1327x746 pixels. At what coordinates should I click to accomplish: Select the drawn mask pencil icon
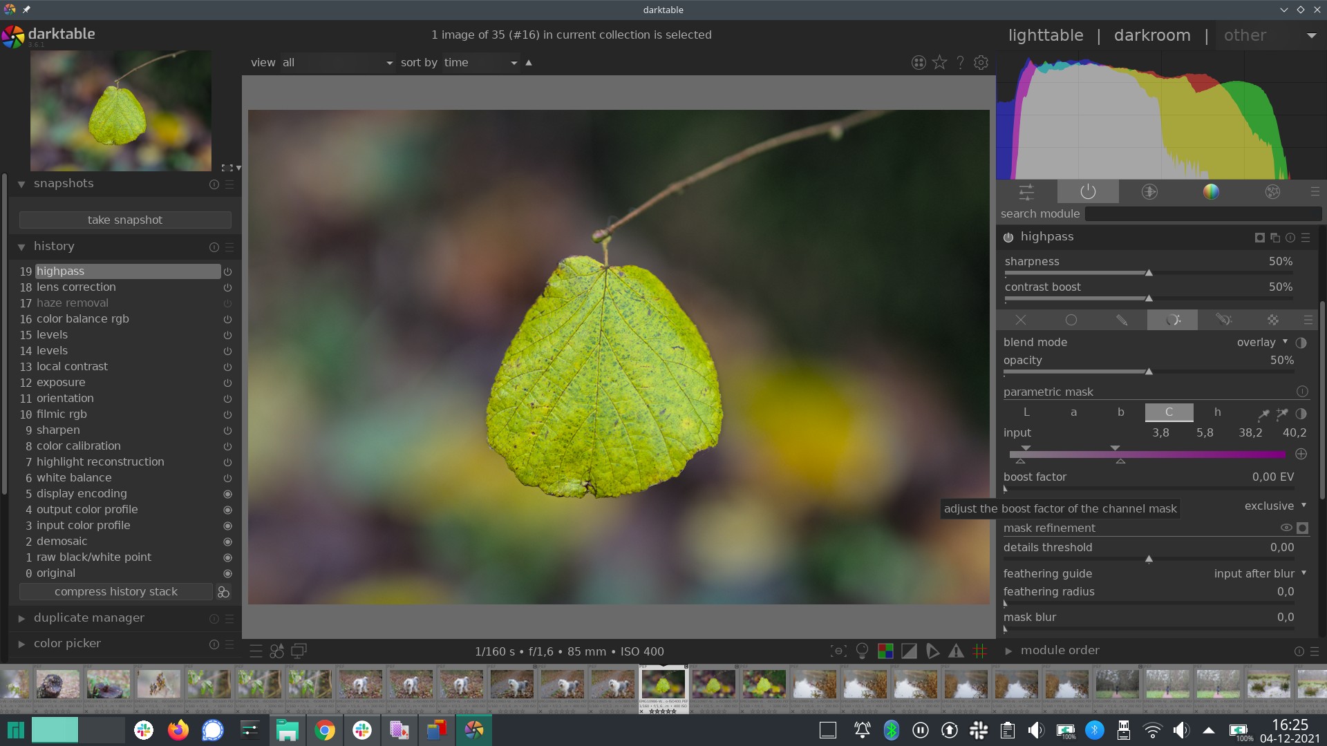(x=1122, y=320)
